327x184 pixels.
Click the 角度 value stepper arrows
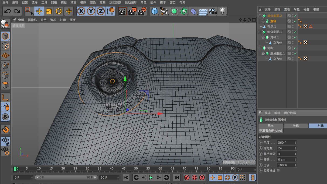[295, 143]
